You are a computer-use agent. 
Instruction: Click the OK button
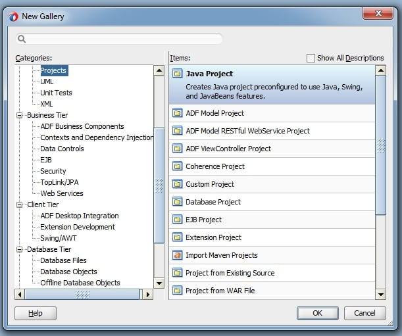click(317, 313)
